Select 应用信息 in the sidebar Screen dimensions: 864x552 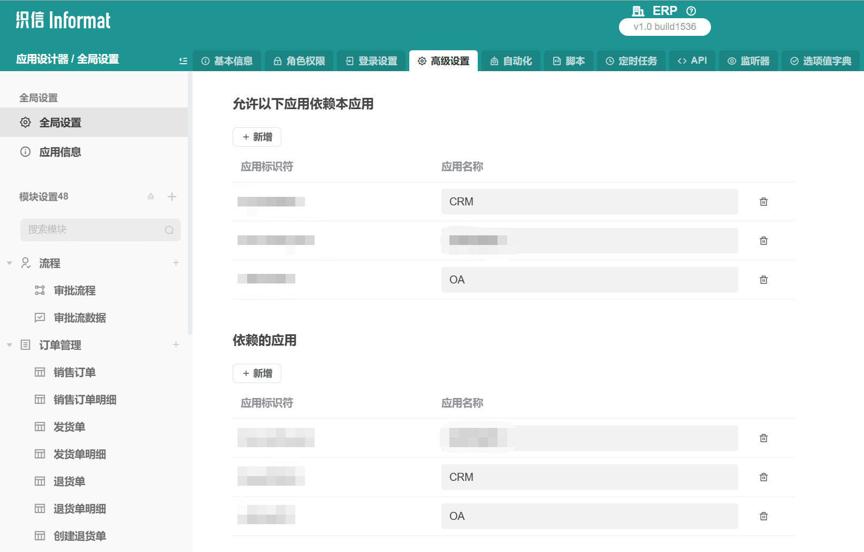pos(60,152)
